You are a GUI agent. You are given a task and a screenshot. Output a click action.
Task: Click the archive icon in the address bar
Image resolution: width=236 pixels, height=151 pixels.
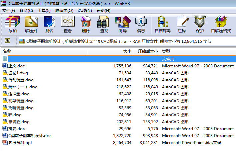[x=22, y=41]
